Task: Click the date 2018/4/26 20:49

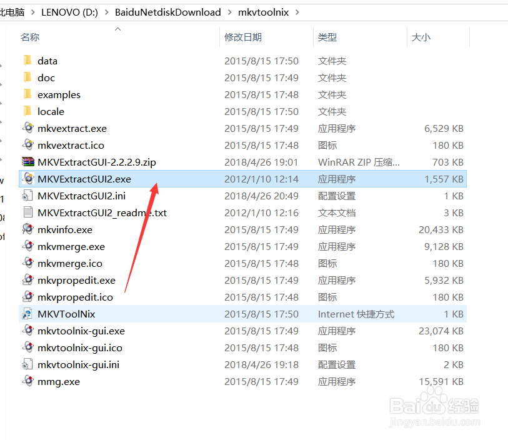Action: [261, 196]
